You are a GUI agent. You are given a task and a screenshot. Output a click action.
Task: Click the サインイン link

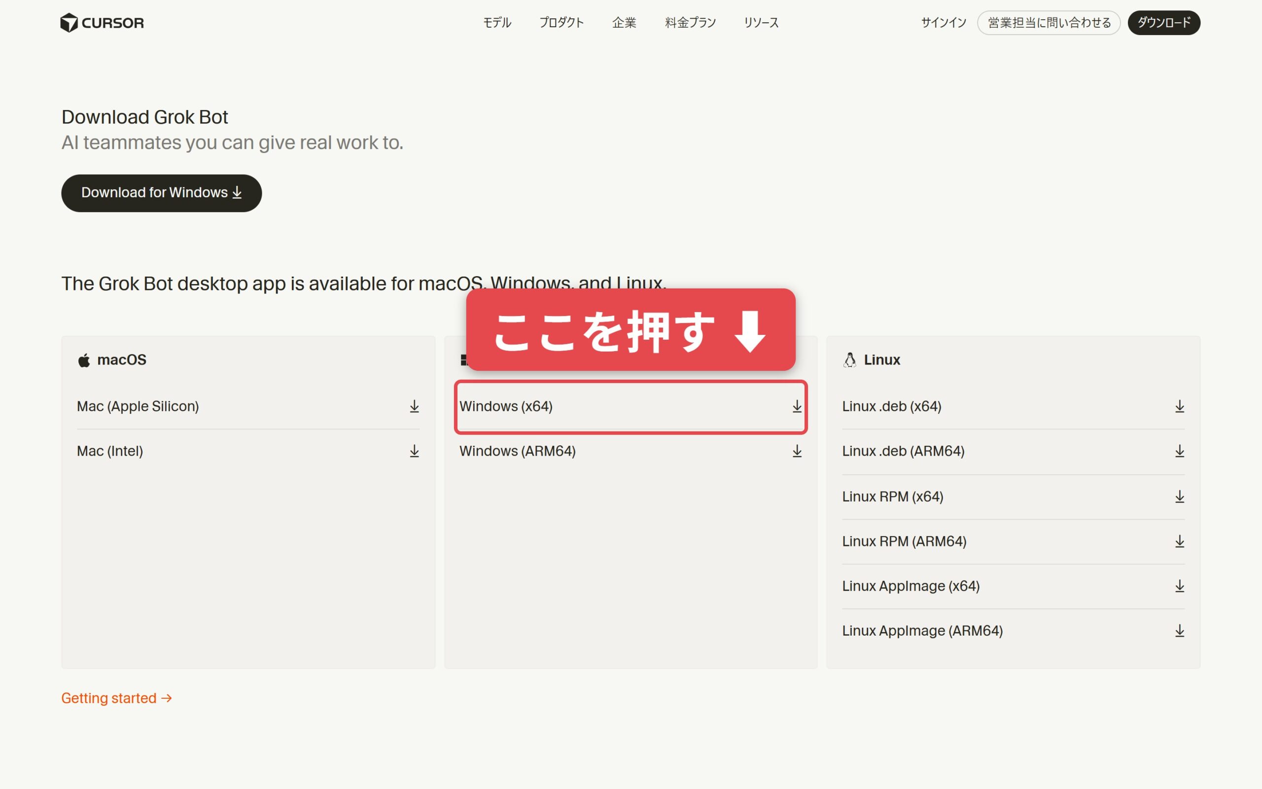pos(944,23)
